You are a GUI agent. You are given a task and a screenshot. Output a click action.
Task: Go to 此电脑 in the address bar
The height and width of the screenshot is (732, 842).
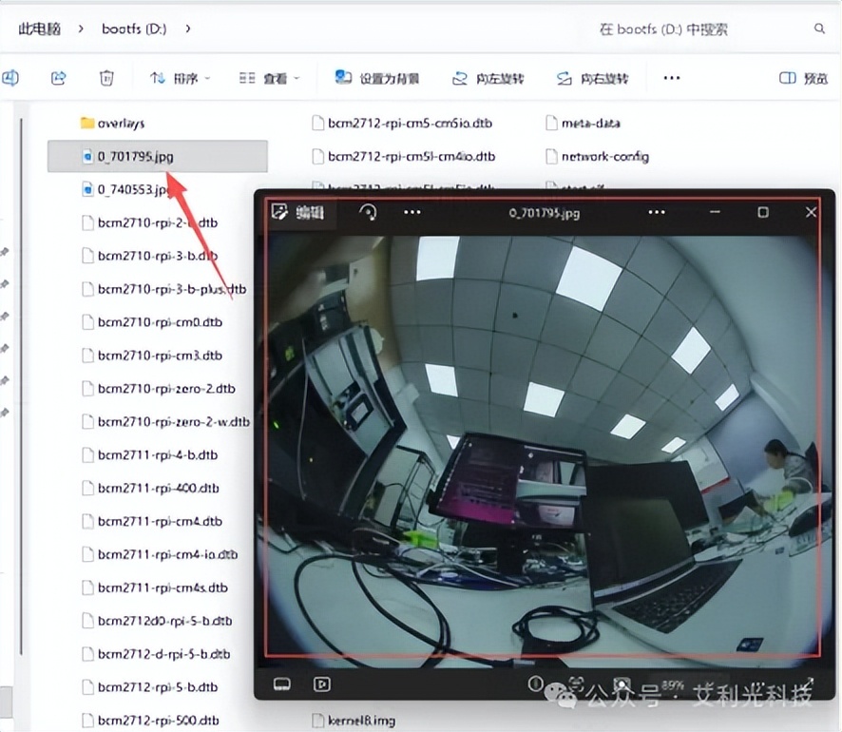[x=39, y=29]
